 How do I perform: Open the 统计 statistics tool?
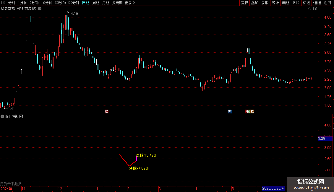tap(275, 3)
